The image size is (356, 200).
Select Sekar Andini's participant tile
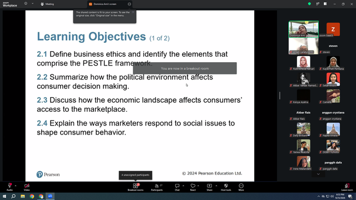[x=333, y=79]
